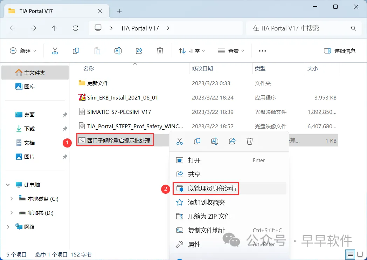This screenshot has width=367, height=260.
Task: Click the search magnifier icon
Action: pos(353,28)
